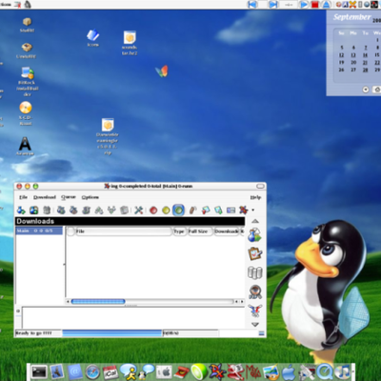
Task: Click the twin cylinders side icon
Action: [x=255, y=272]
